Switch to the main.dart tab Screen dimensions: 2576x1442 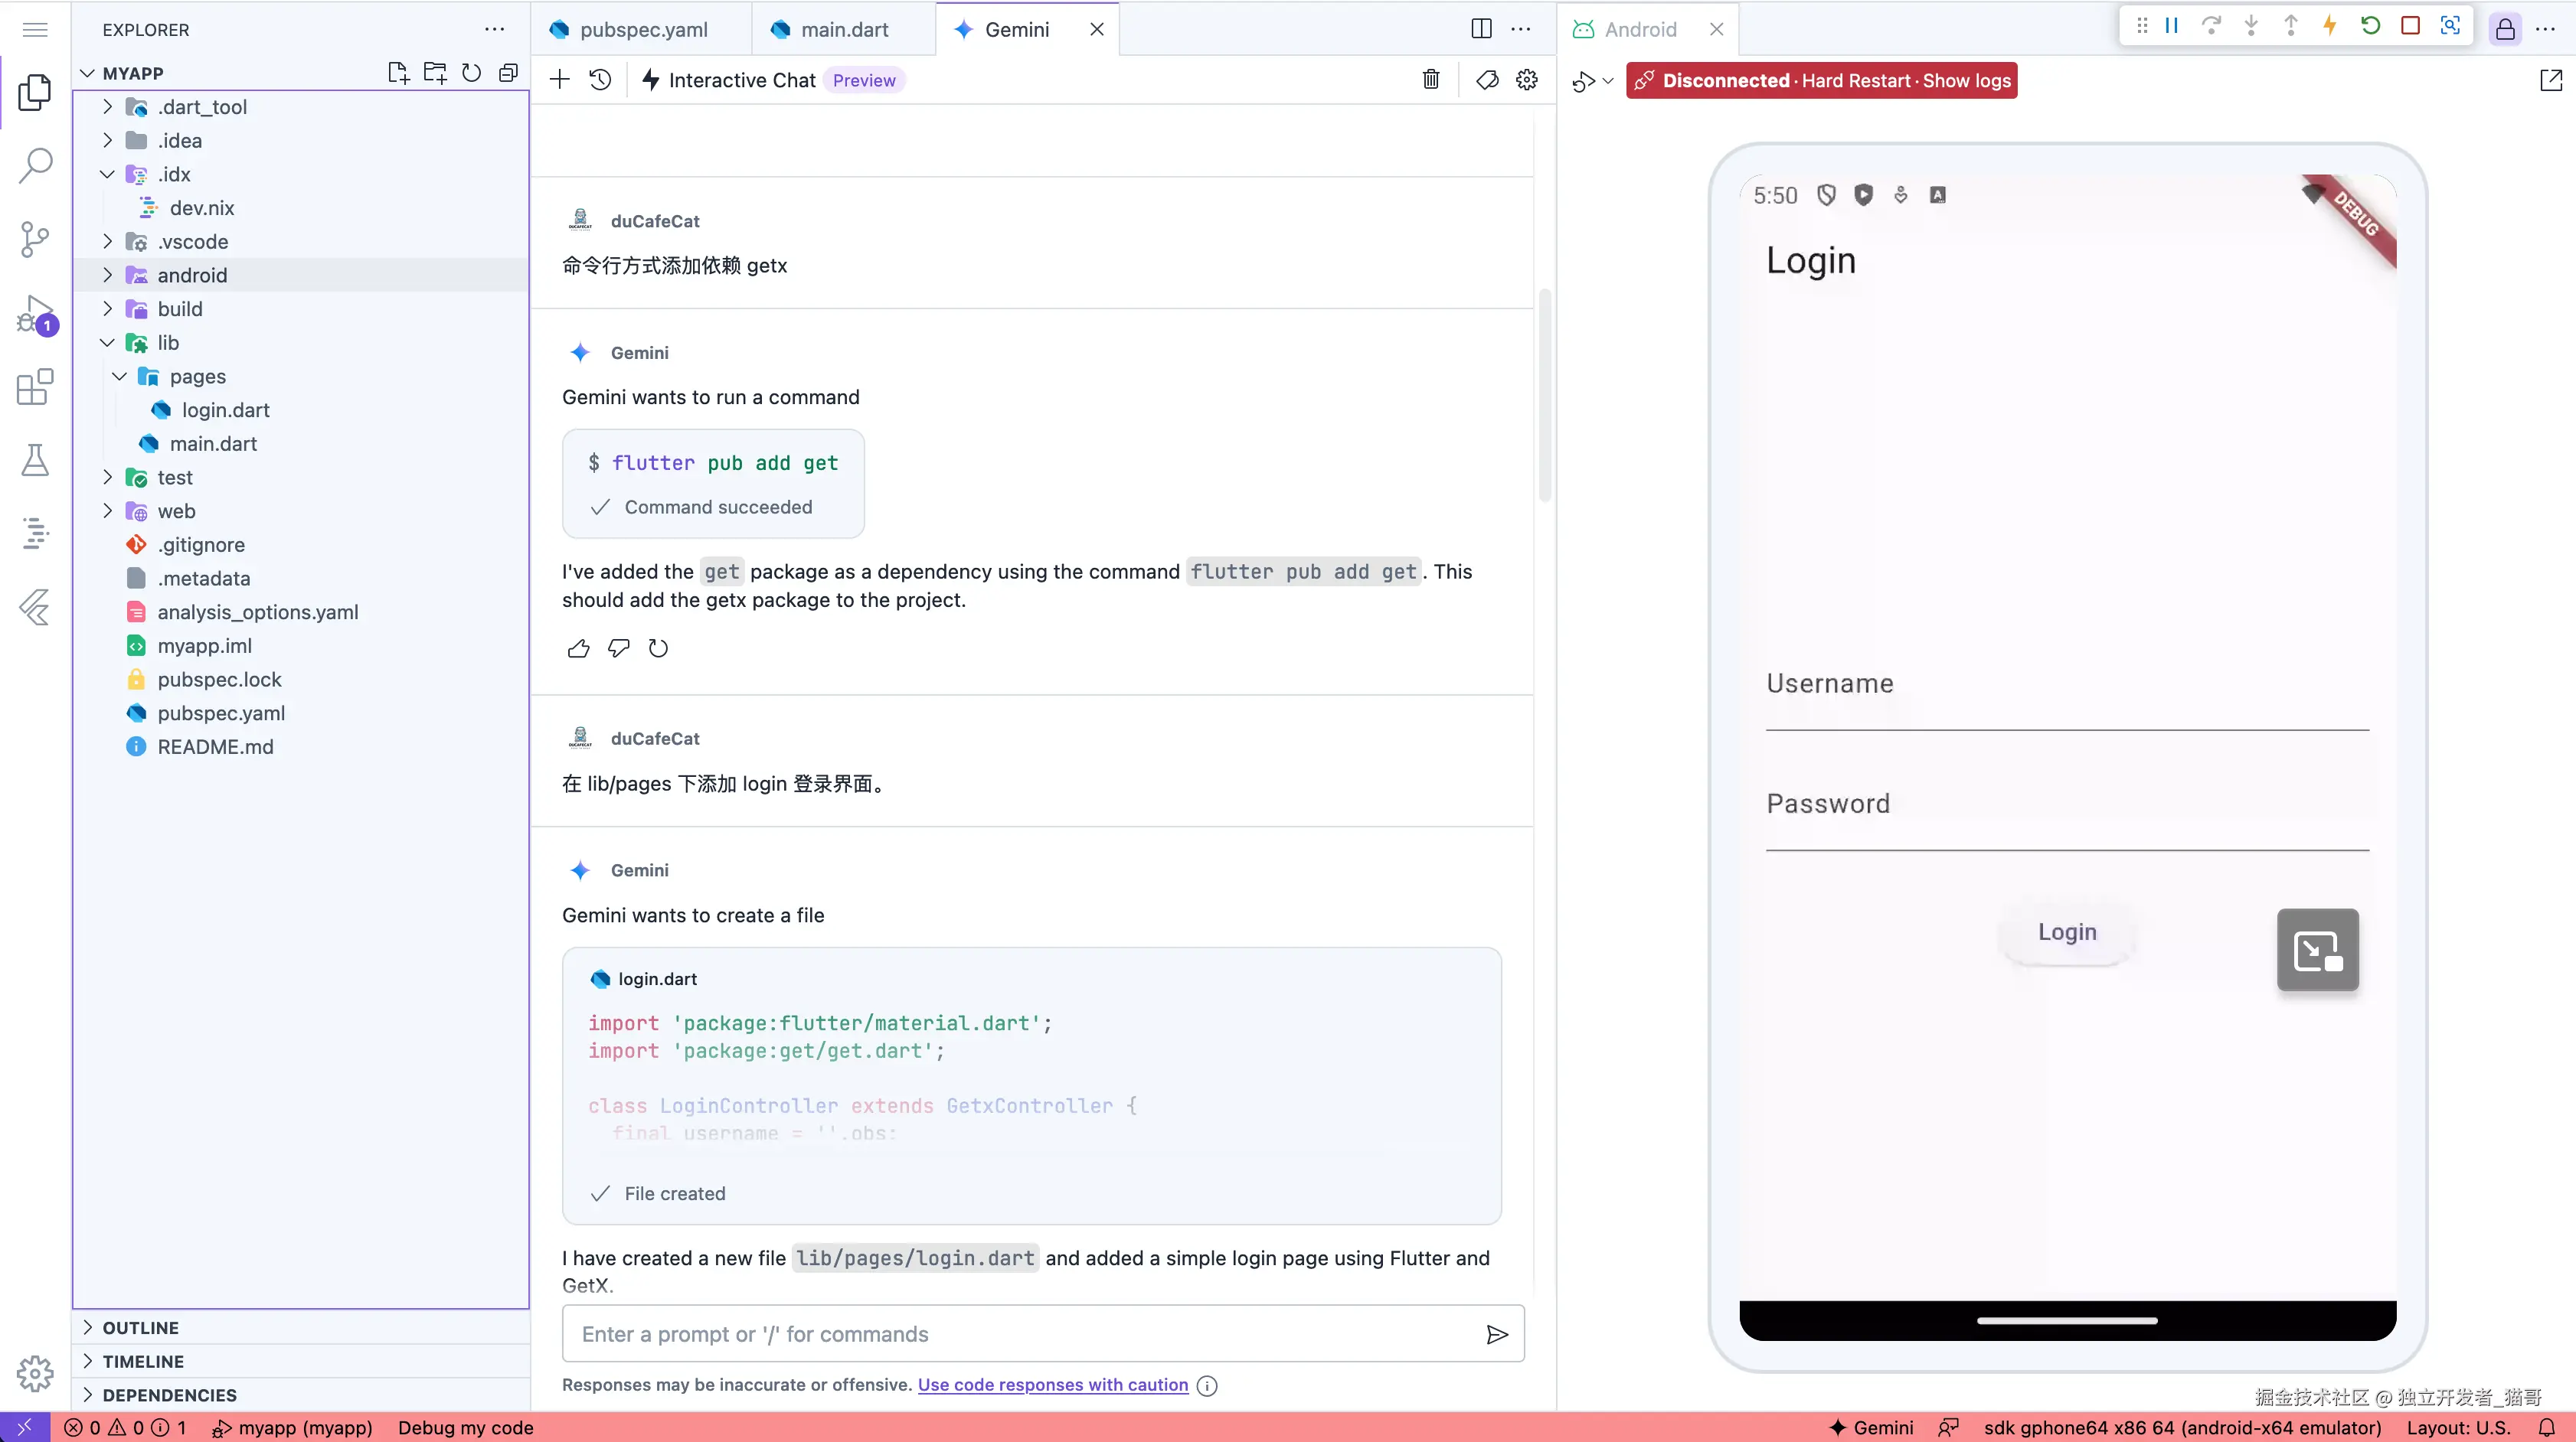843,29
